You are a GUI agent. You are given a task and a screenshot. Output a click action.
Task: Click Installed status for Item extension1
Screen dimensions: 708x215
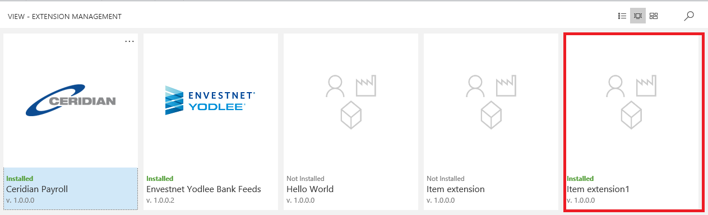click(580, 179)
